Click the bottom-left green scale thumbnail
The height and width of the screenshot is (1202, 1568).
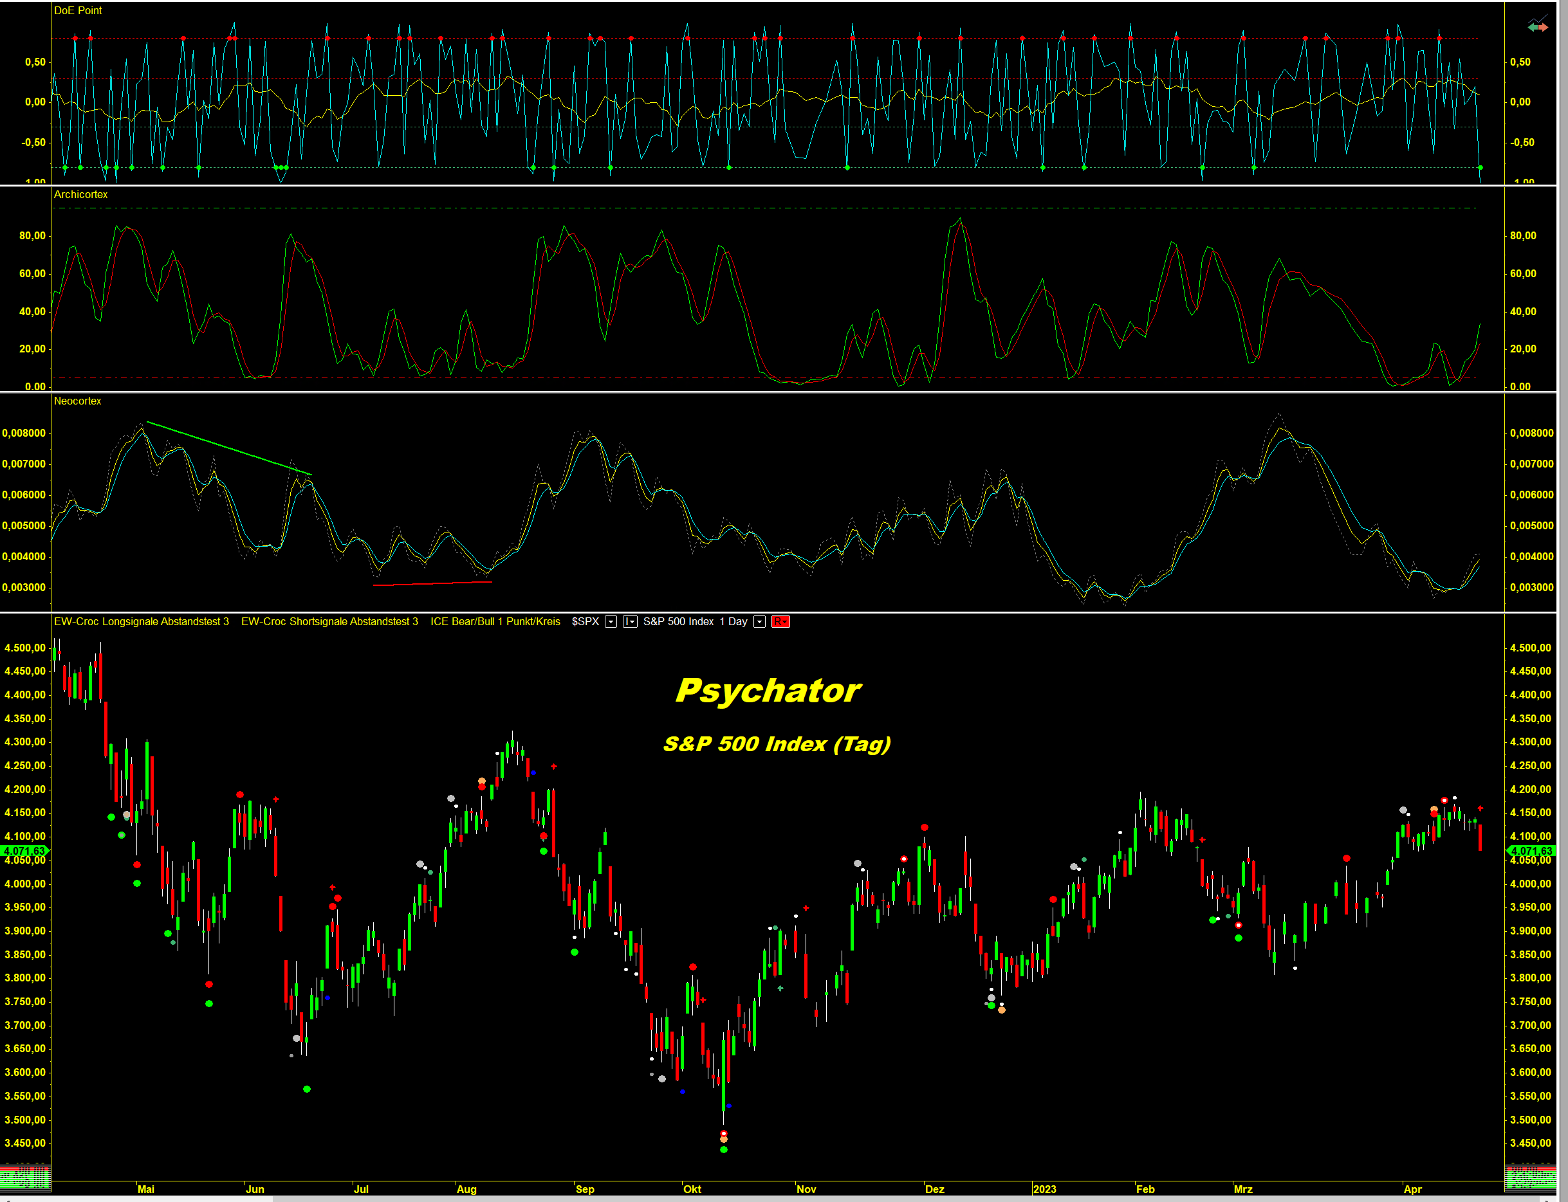[25, 1178]
